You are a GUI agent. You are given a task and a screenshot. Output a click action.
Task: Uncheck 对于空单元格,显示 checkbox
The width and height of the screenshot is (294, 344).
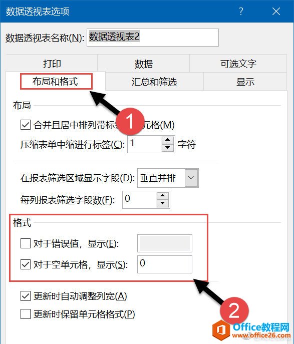tap(26, 264)
